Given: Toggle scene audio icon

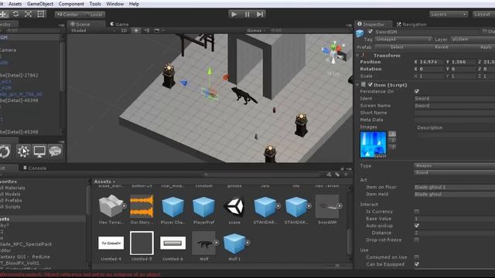Looking at the screenshot, I should 147,31.
